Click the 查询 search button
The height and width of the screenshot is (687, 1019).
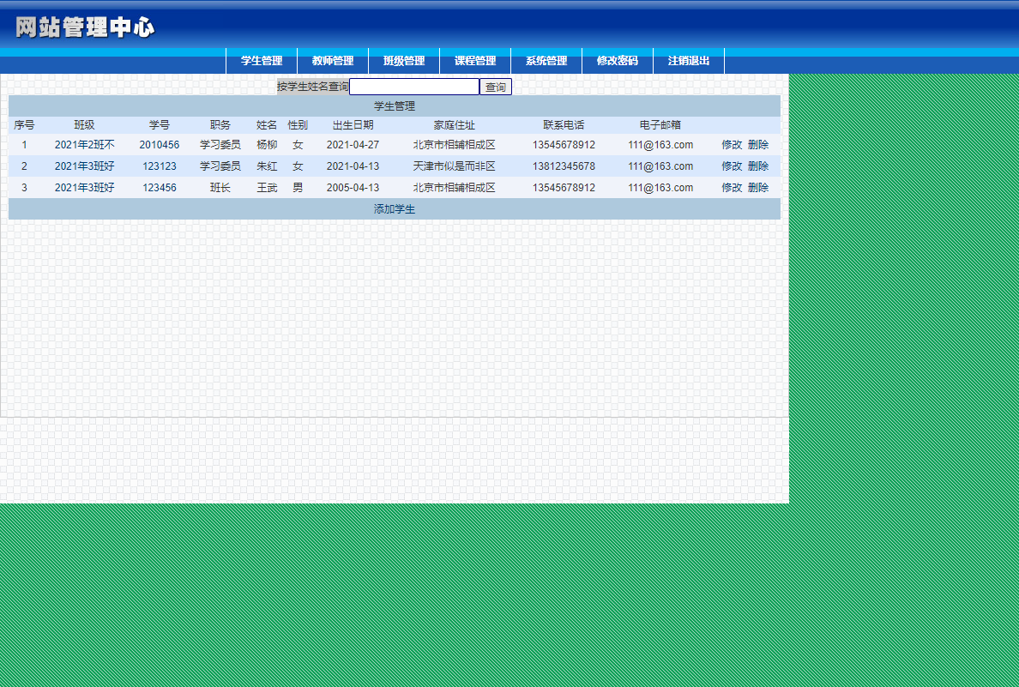(495, 87)
